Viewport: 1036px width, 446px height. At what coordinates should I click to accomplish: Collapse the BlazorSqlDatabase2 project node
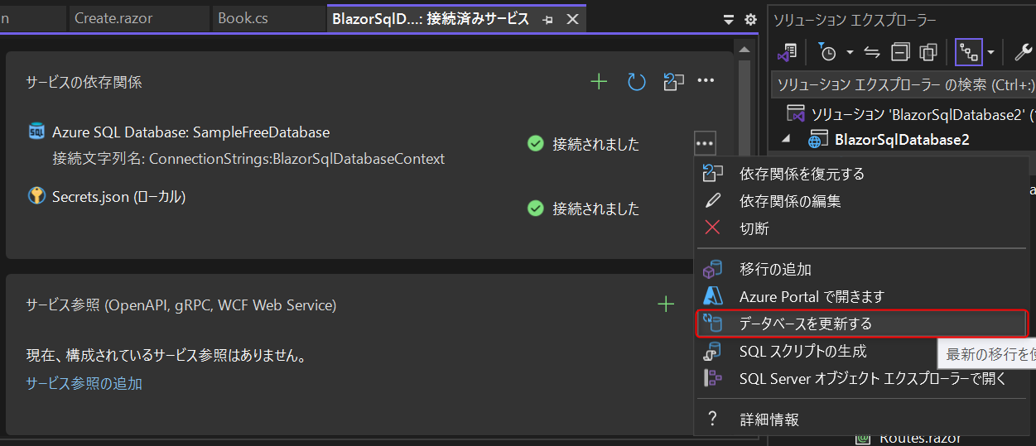[786, 139]
